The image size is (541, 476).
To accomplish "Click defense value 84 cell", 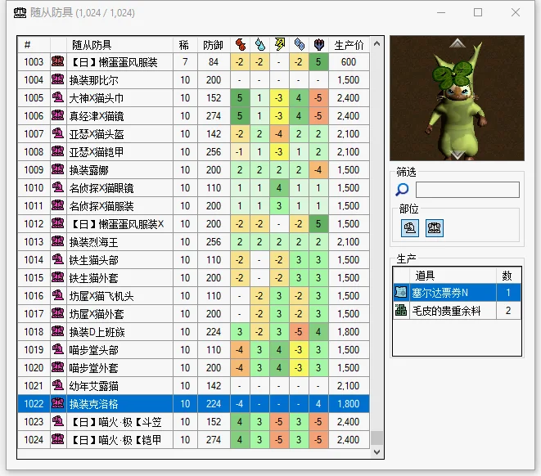I will click(214, 62).
